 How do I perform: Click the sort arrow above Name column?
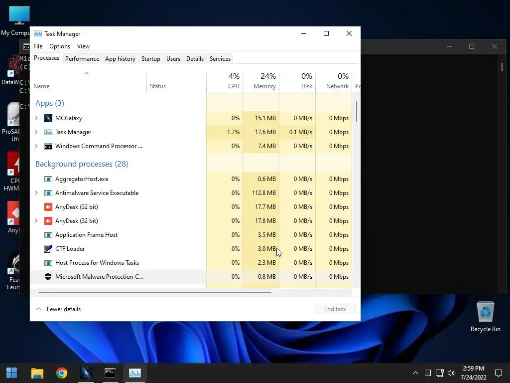pyautogui.click(x=86, y=73)
